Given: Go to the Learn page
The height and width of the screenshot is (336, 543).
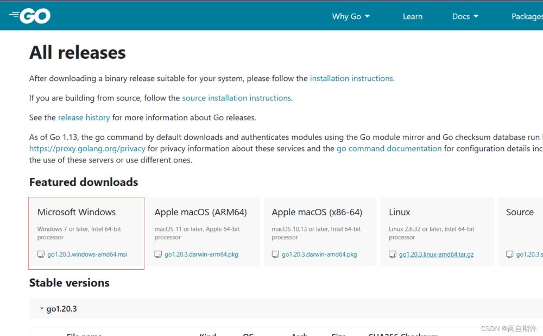Looking at the screenshot, I should 413,16.
